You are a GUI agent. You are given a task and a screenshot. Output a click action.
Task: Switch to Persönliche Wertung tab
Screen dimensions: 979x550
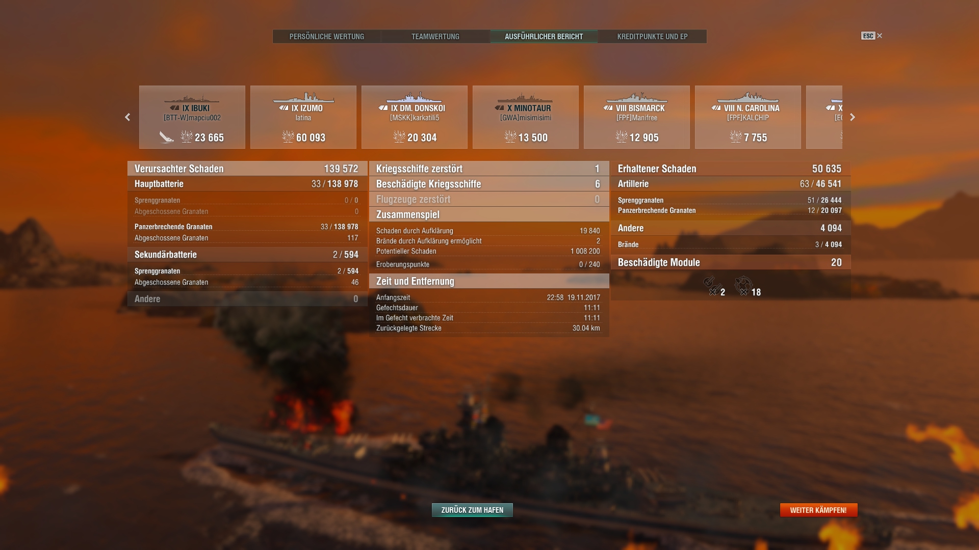(327, 37)
